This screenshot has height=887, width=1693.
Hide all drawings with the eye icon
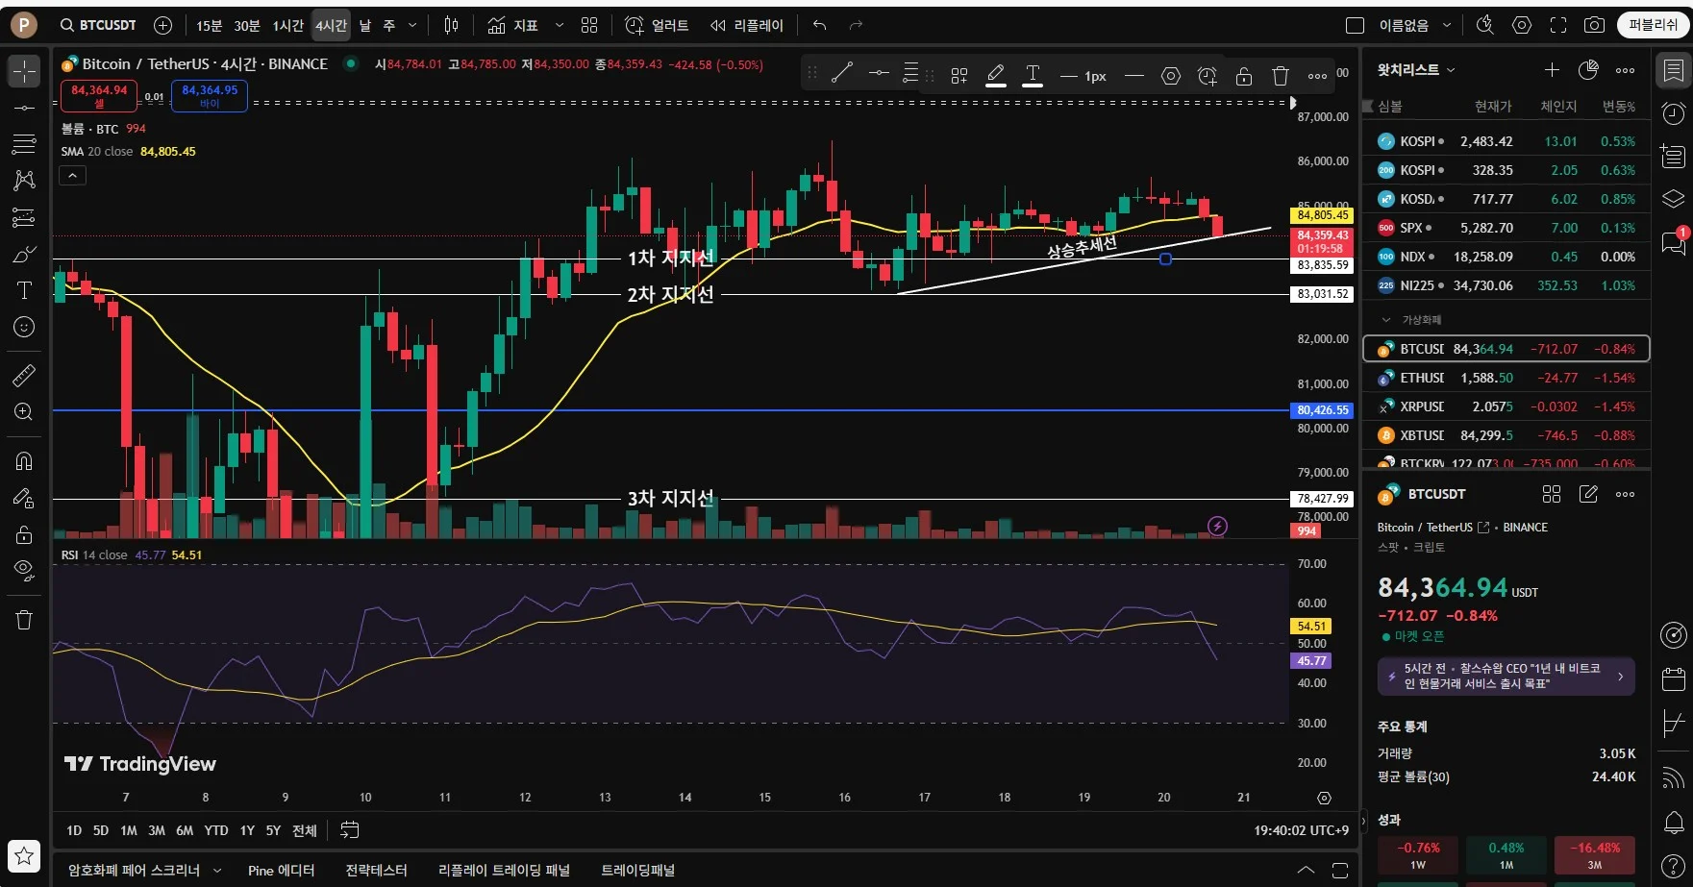(24, 570)
